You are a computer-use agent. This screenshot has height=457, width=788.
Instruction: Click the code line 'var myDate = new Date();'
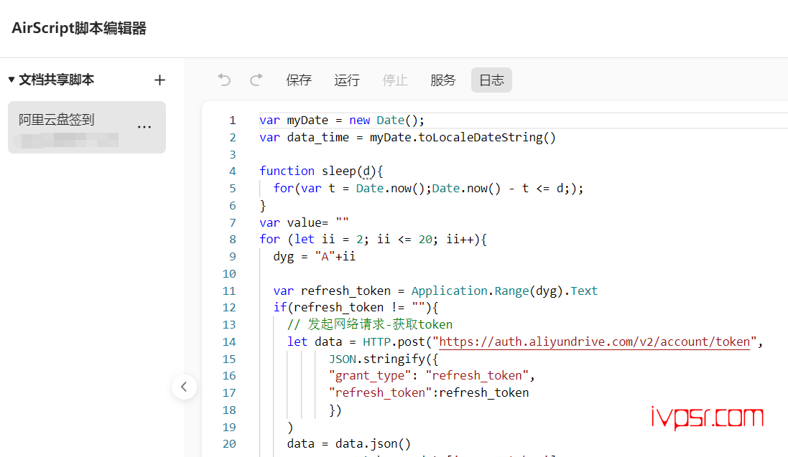pos(342,121)
